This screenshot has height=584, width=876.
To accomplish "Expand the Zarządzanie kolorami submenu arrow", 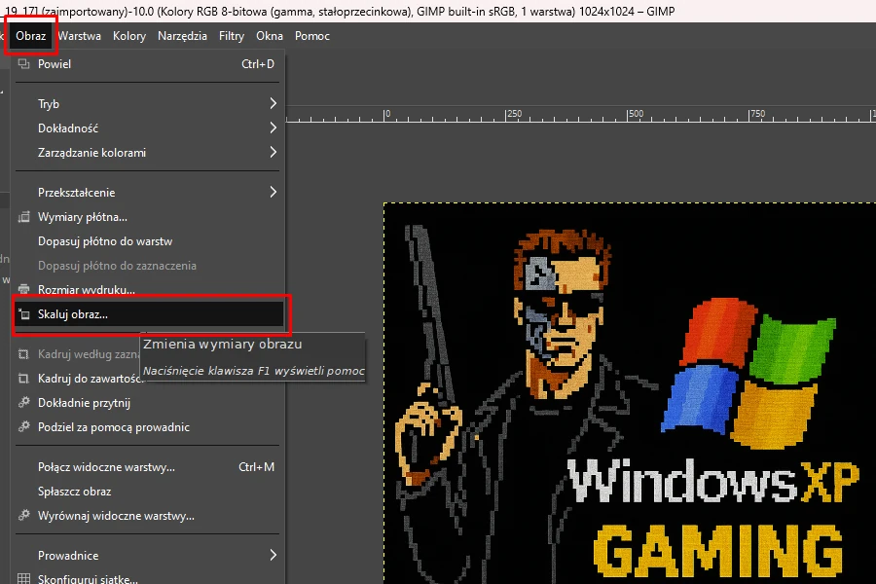I will coord(273,152).
